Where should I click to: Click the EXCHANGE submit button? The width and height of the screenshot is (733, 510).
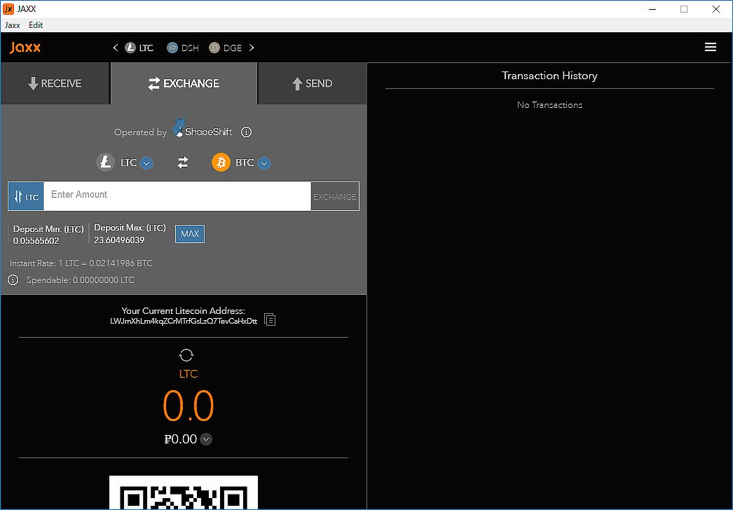[335, 197]
